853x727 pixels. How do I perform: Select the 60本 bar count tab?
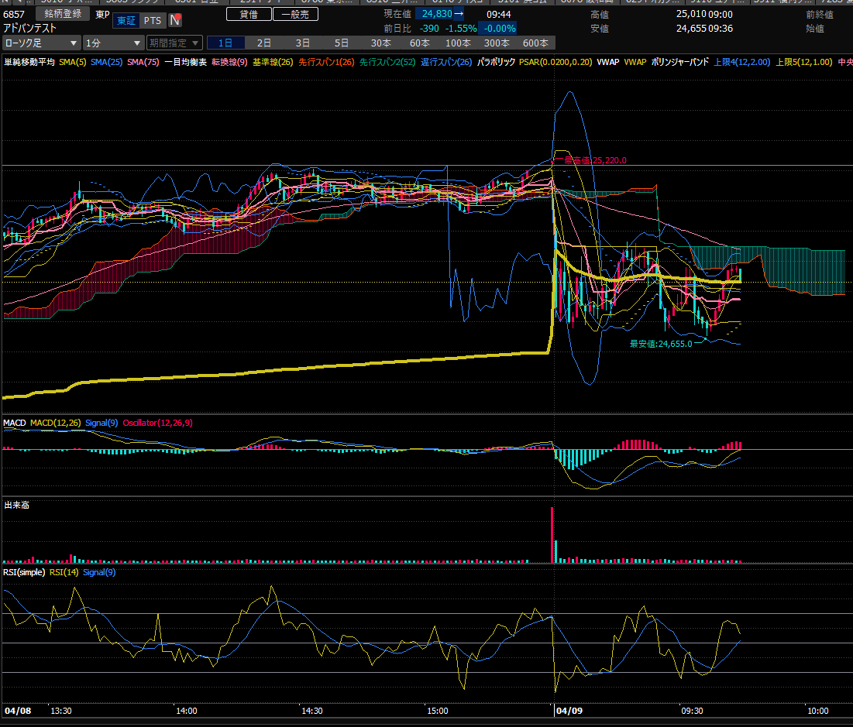(x=419, y=43)
